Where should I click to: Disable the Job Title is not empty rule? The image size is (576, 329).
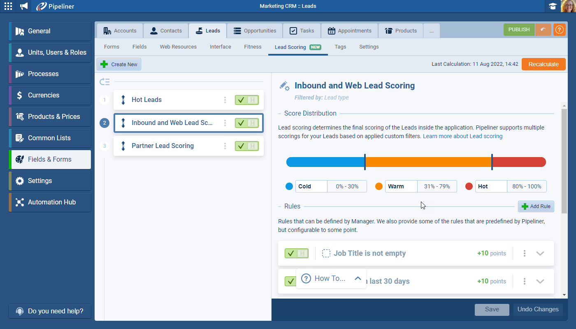(x=296, y=253)
